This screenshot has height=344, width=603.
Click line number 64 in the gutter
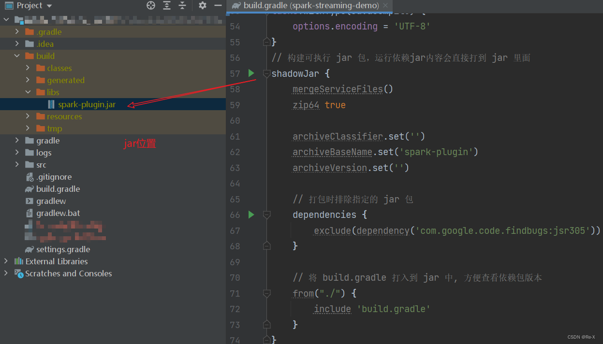click(235, 184)
